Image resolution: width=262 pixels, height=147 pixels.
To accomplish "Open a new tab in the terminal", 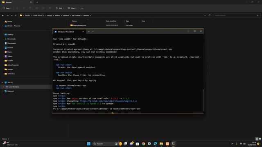I will (89, 32).
